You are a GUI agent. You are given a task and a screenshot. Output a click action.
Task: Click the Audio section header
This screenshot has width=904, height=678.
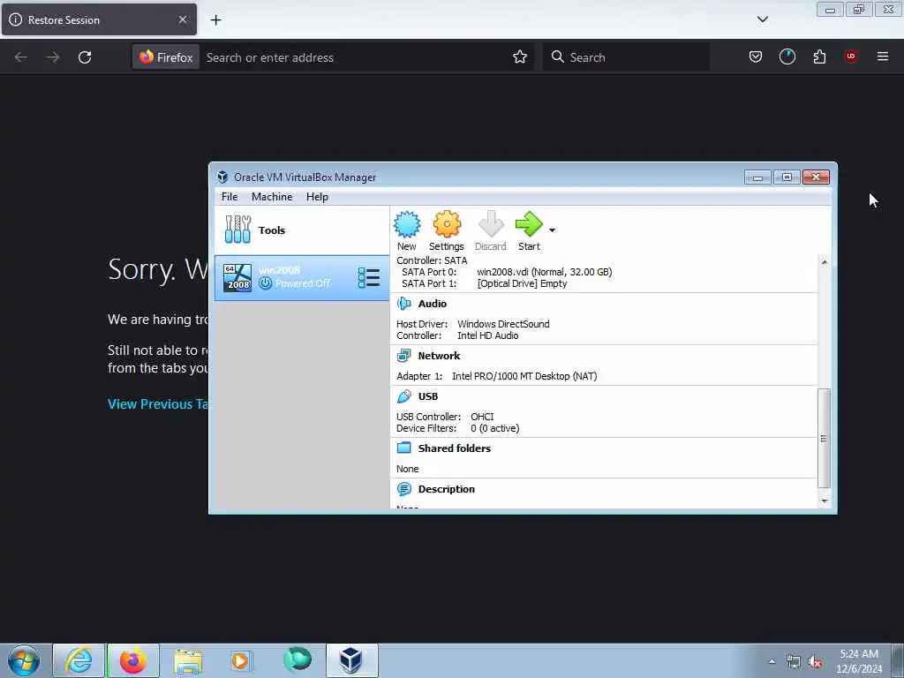click(432, 304)
